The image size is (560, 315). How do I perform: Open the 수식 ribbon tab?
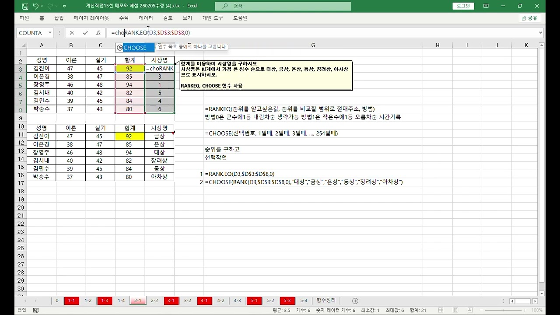(124, 18)
